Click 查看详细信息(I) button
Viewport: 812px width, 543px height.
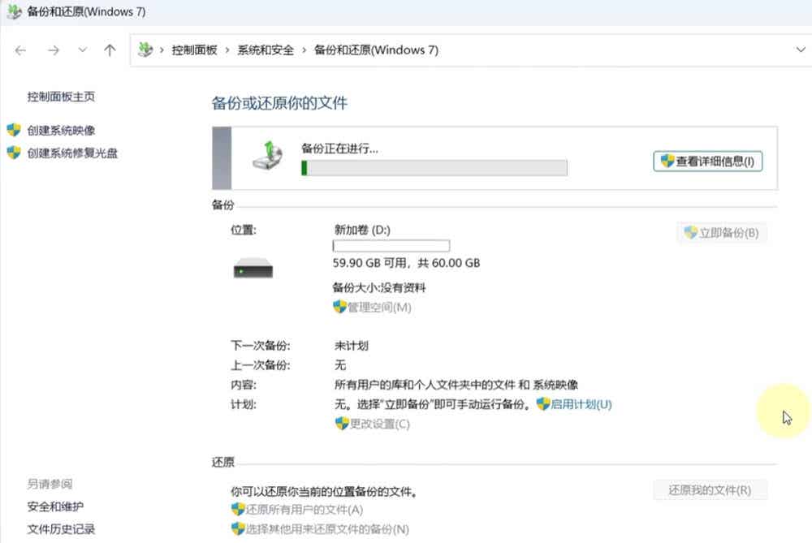(708, 162)
